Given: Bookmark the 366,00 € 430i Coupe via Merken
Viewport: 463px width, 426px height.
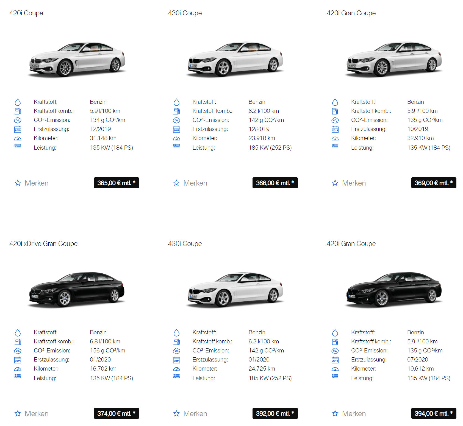Looking at the screenshot, I should click(190, 183).
